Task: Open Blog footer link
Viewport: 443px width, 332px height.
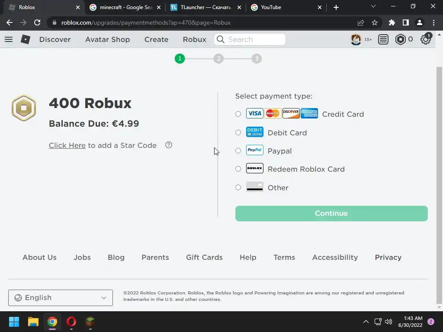Action: (116, 257)
